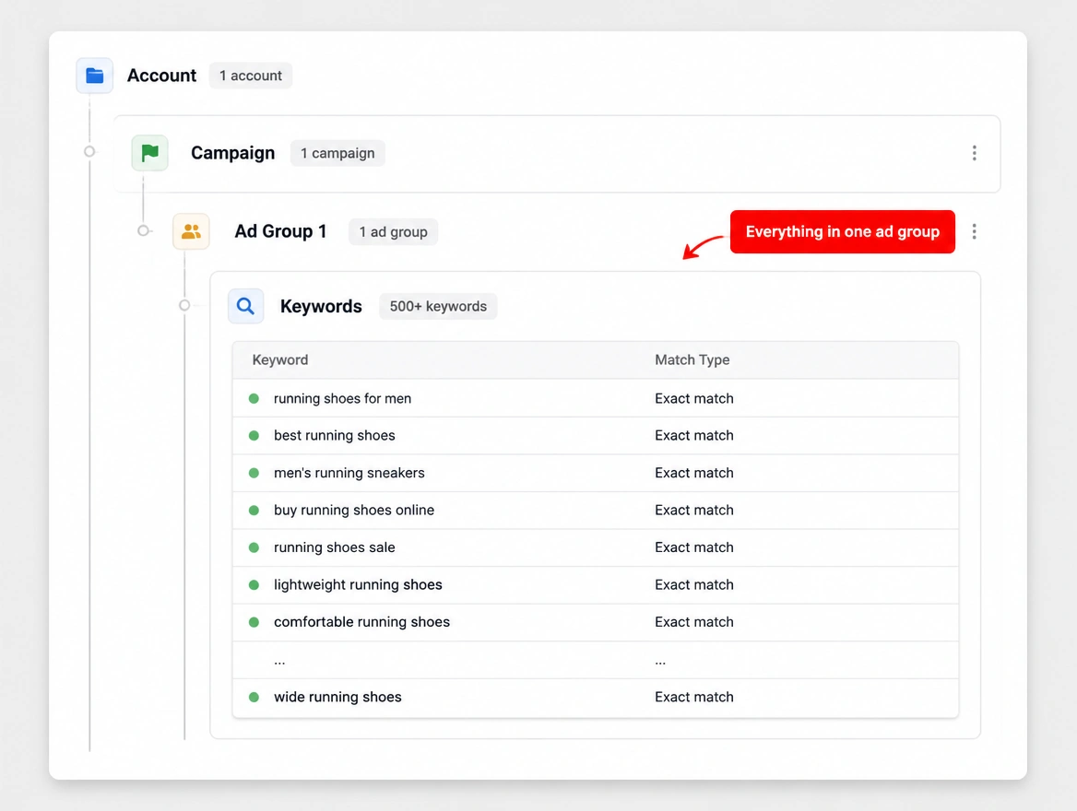The height and width of the screenshot is (811, 1077).
Task: Click Exact match for wide running shoes
Action: point(693,697)
